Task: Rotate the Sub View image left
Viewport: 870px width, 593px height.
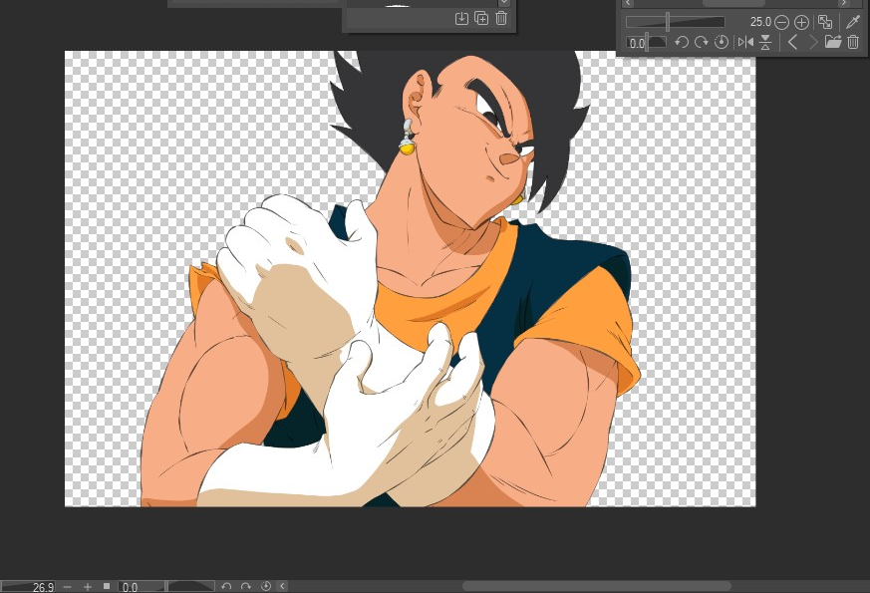Action: (682, 42)
